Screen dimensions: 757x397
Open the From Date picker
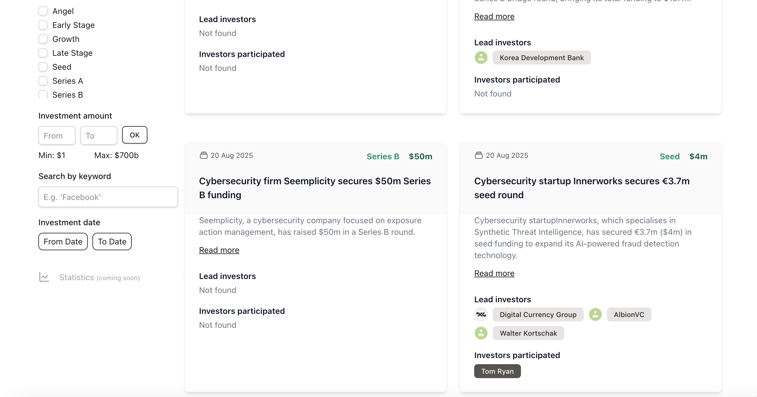coord(63,242)
